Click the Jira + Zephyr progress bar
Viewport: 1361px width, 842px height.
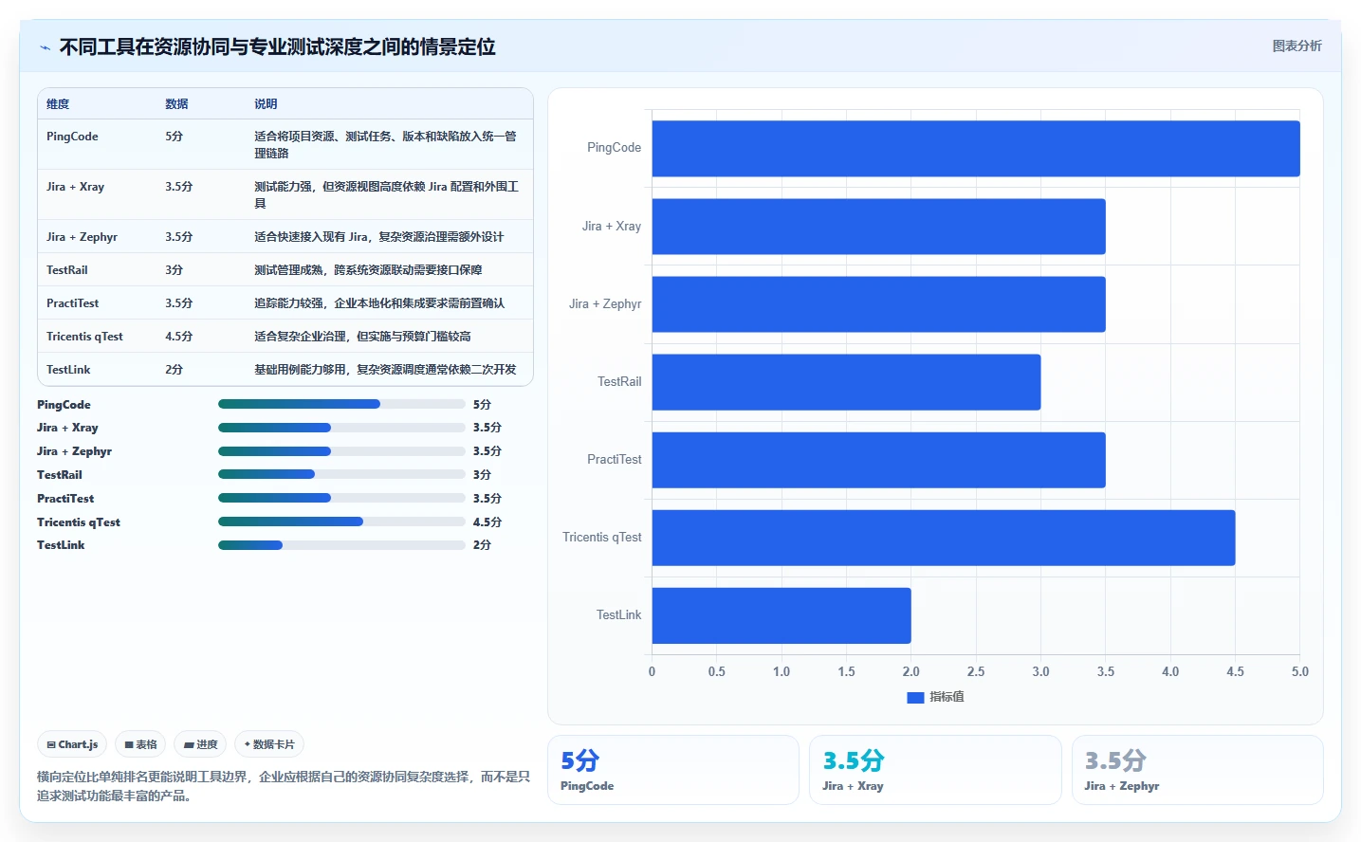click(x=341, y=451)
